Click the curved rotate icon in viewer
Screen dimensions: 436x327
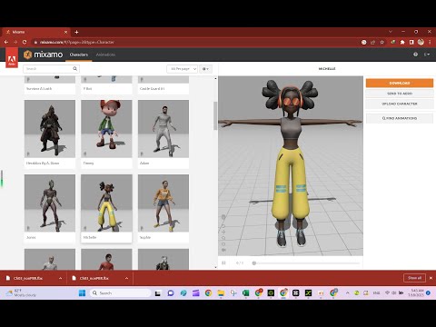click(223, 226)
